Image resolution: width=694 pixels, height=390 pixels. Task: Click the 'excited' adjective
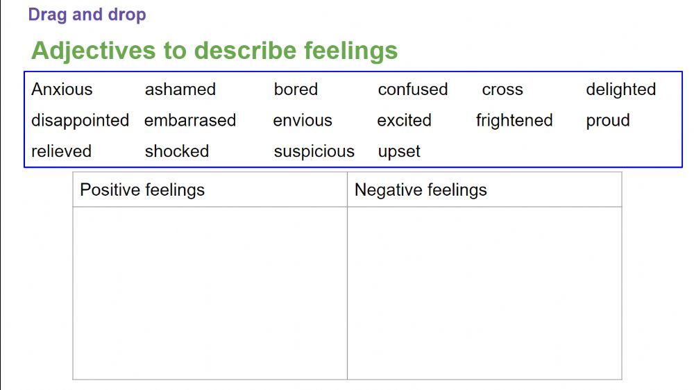click(x=404, y=120)
